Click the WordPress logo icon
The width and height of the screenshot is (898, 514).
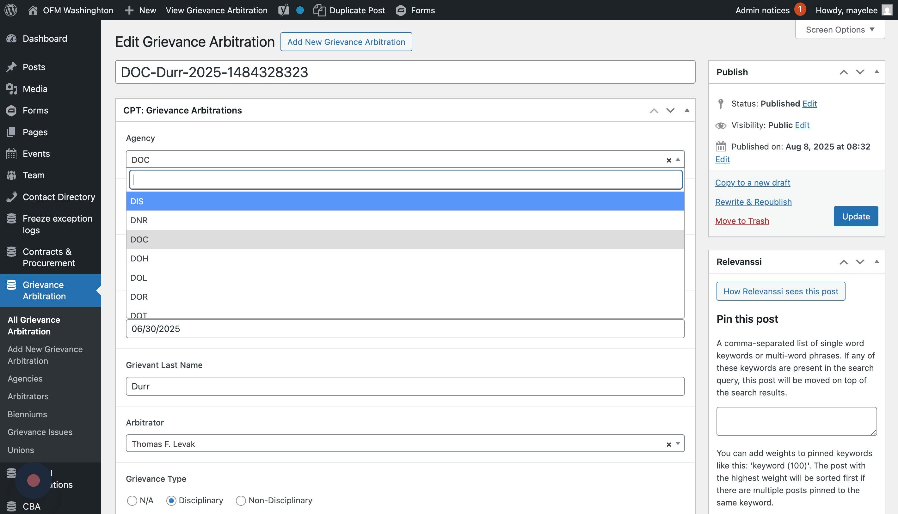point(11,10)
